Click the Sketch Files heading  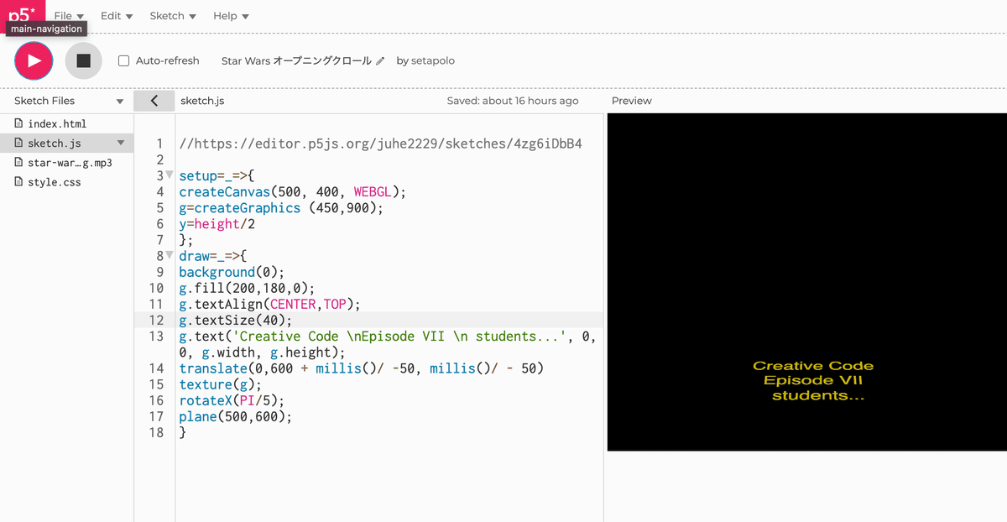(x=44, y=101)
